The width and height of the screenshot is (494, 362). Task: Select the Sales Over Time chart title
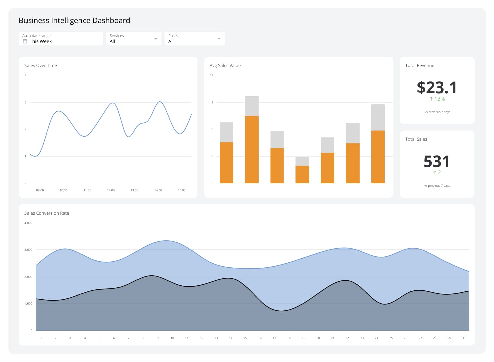[41, 65]
